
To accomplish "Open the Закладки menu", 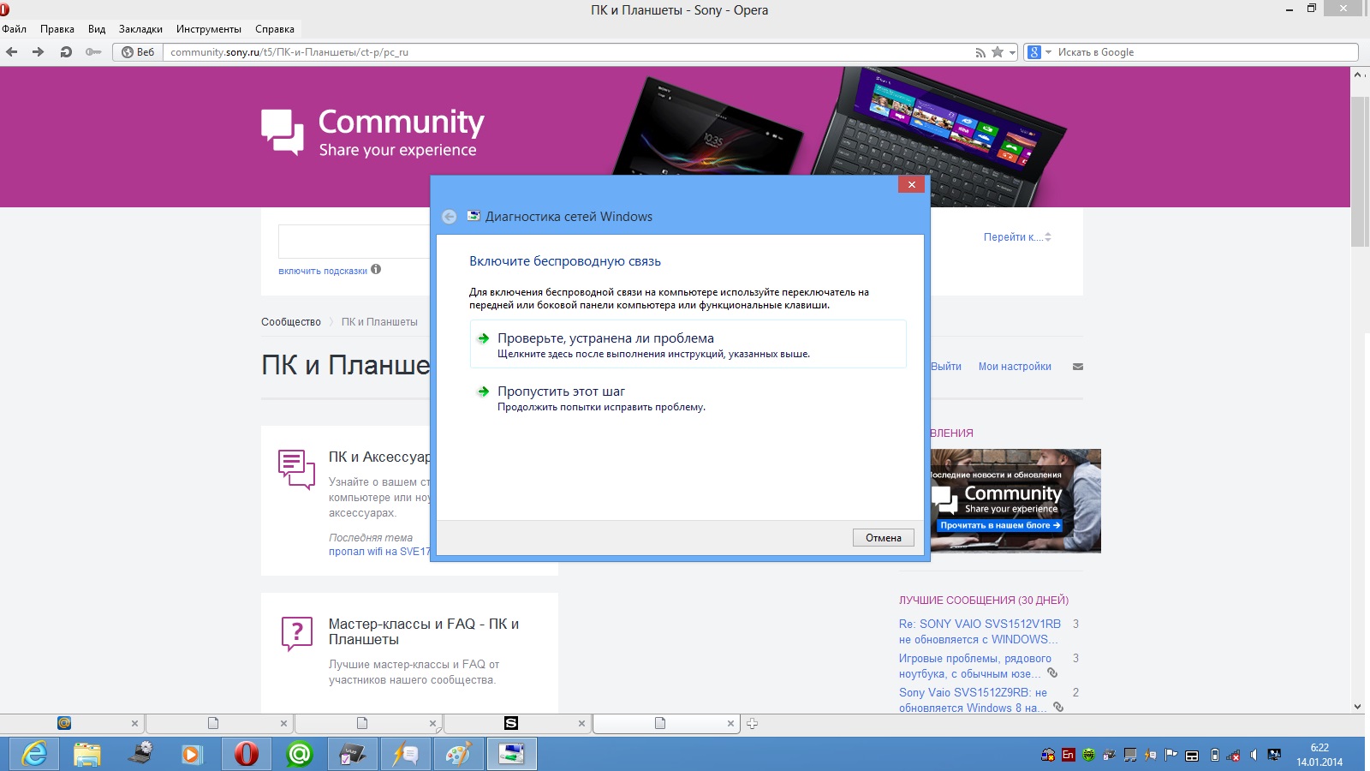I will 140,29.
